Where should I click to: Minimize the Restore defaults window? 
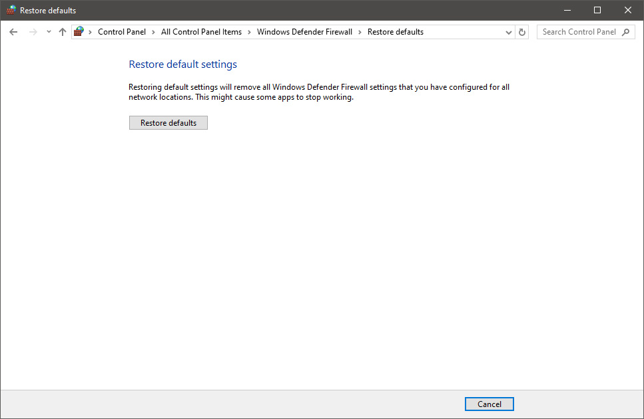(x=567, y=10)
